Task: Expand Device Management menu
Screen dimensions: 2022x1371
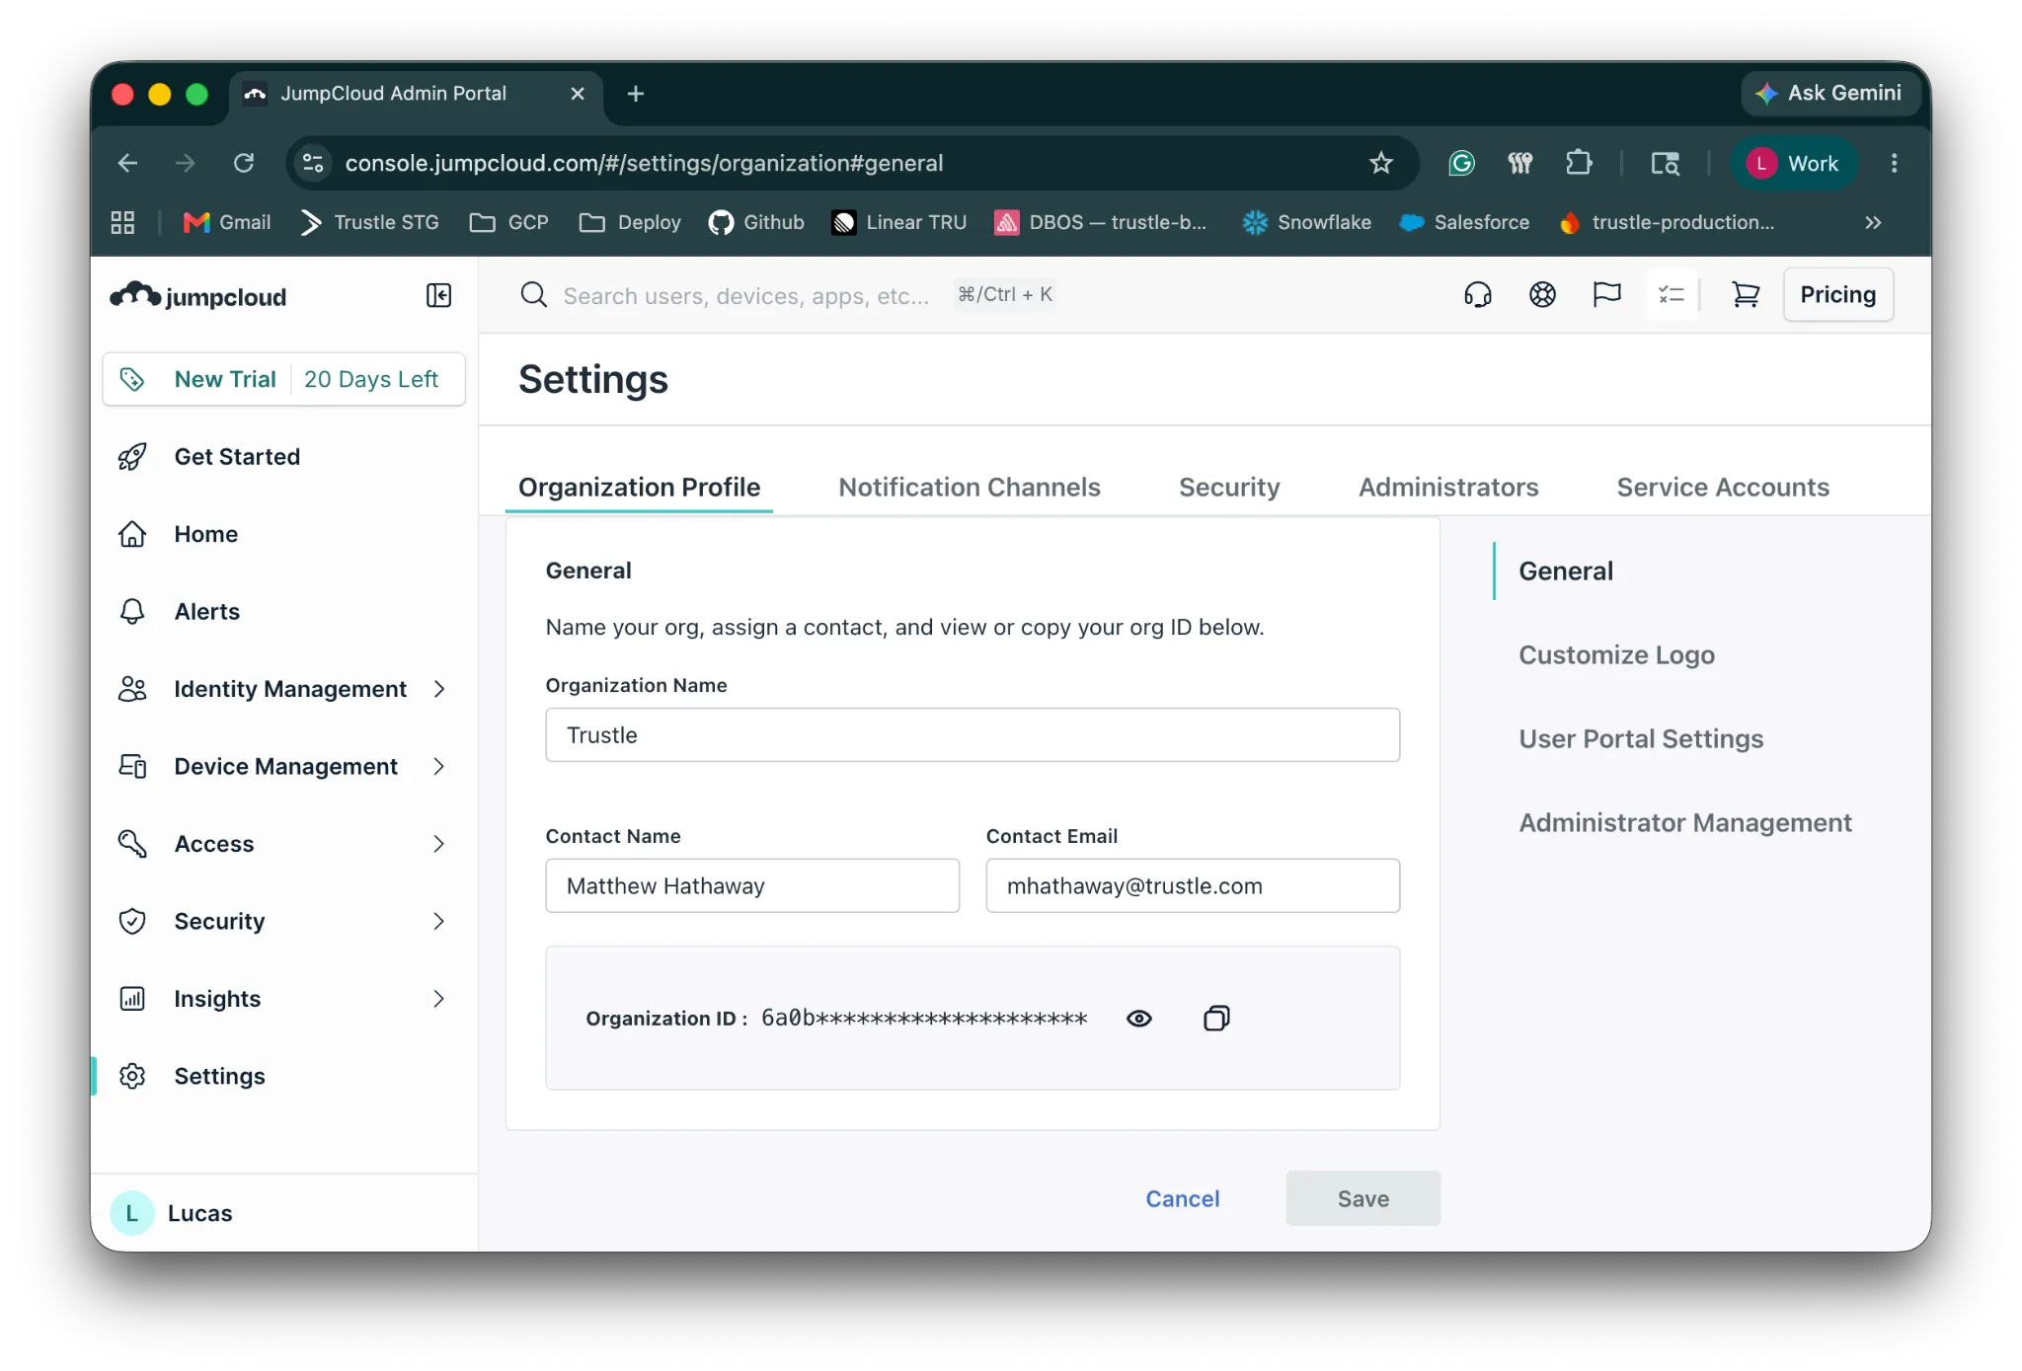Action: point(284,766)
